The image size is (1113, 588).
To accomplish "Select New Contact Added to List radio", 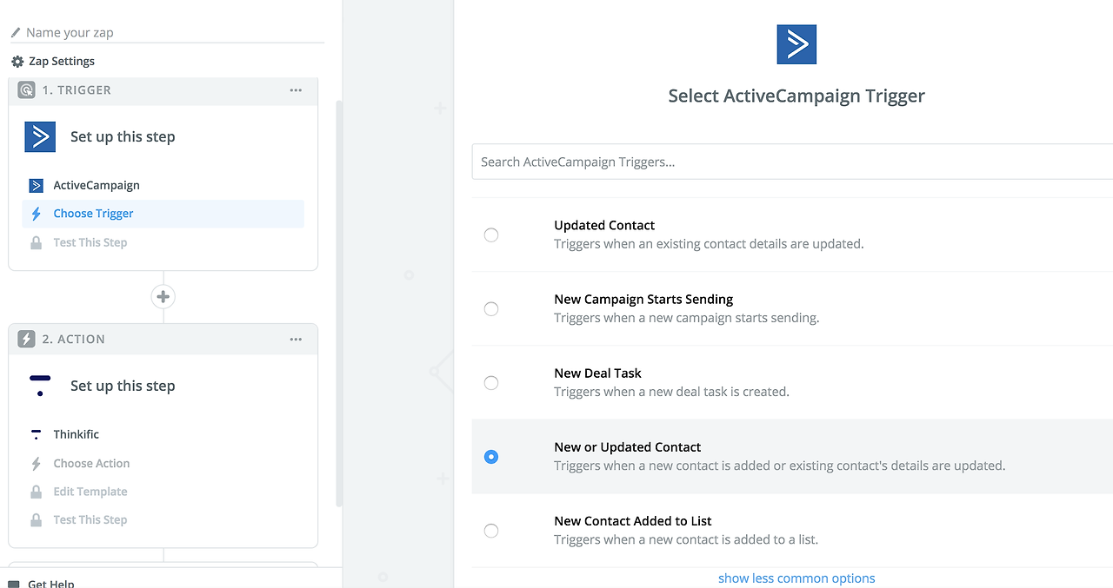I will 491,530.
